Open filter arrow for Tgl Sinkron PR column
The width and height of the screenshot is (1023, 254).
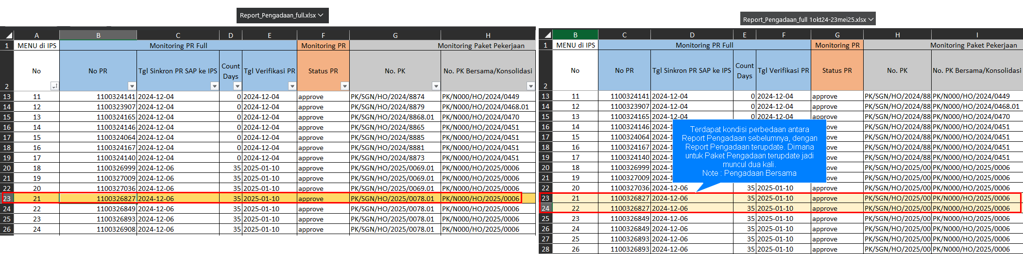[x=214, y=86]
